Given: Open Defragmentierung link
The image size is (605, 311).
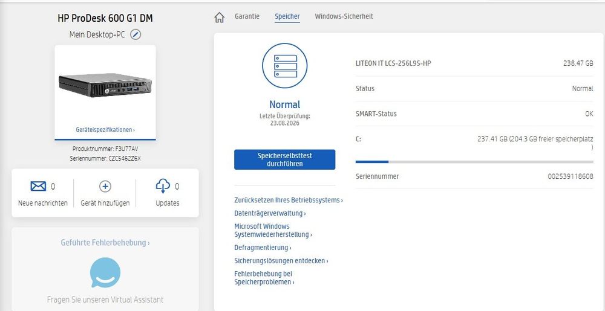Looking at the screenshot, I should (x=263, y=248).
